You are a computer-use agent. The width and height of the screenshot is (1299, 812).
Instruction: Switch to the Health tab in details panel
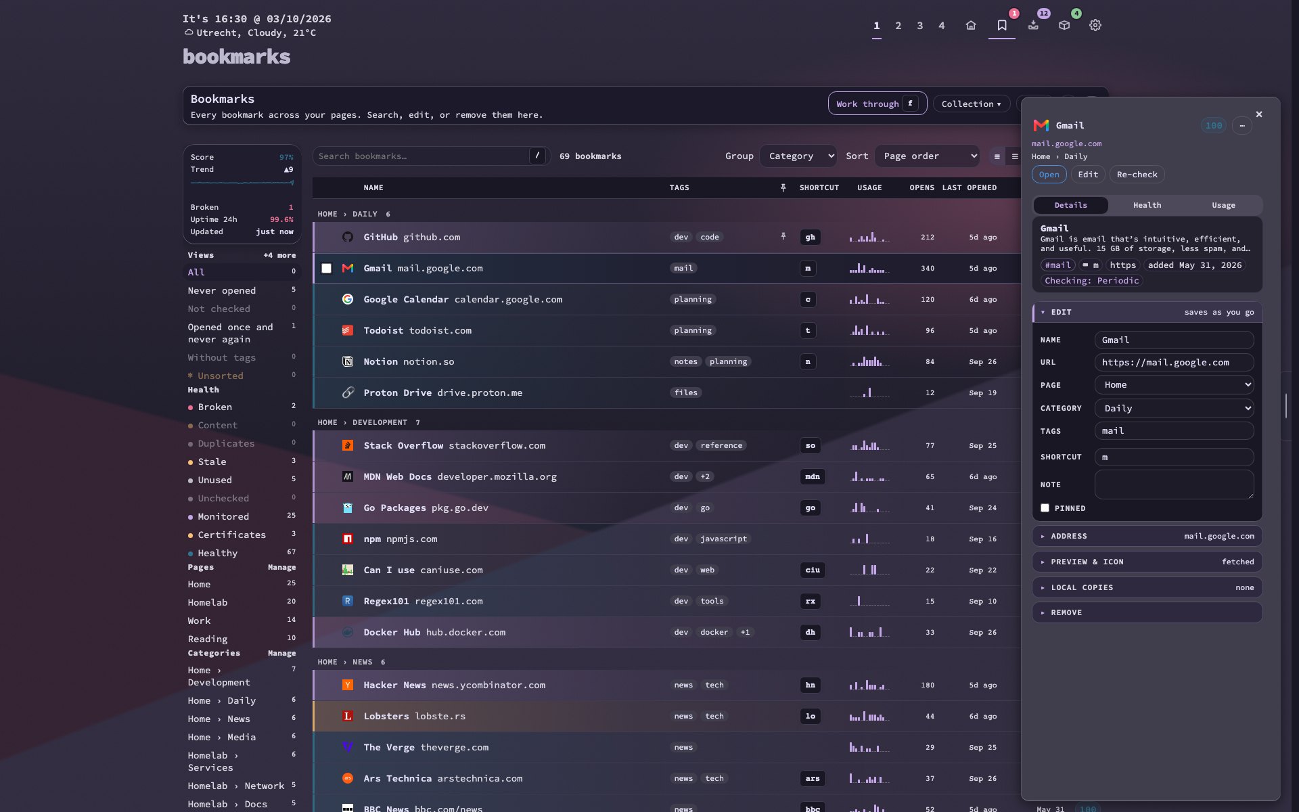point(1147,205)
